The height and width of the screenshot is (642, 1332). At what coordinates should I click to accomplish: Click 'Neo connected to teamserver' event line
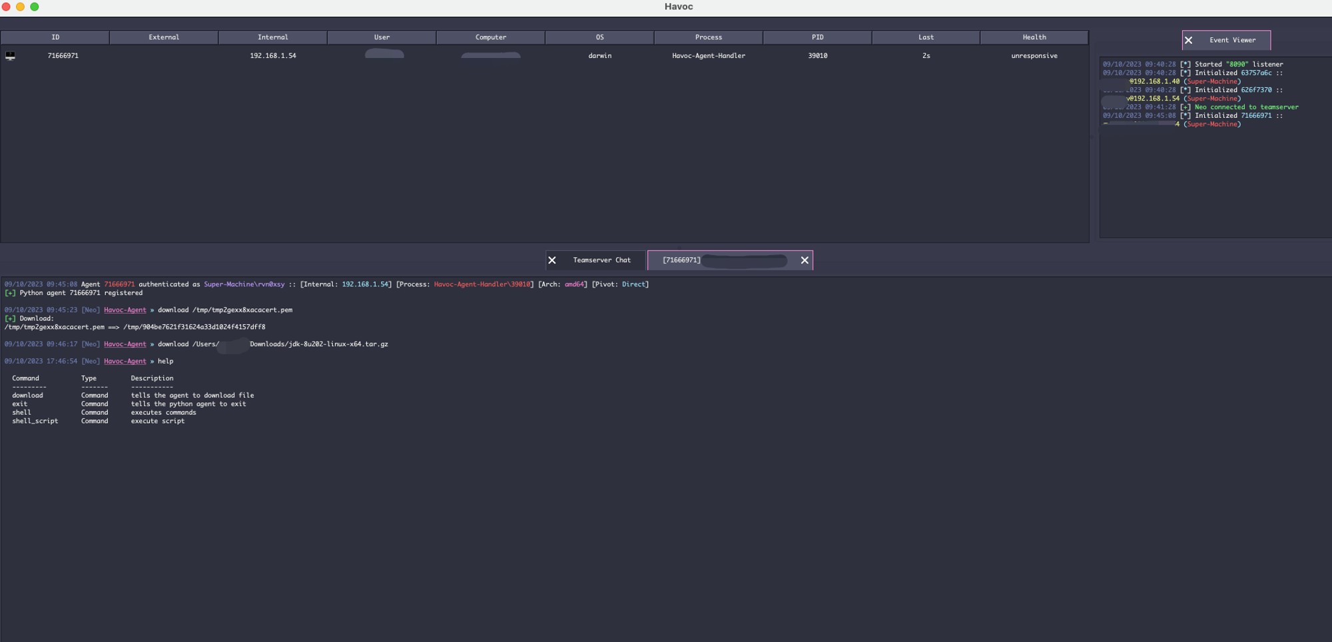click(x=1200, y=107)
